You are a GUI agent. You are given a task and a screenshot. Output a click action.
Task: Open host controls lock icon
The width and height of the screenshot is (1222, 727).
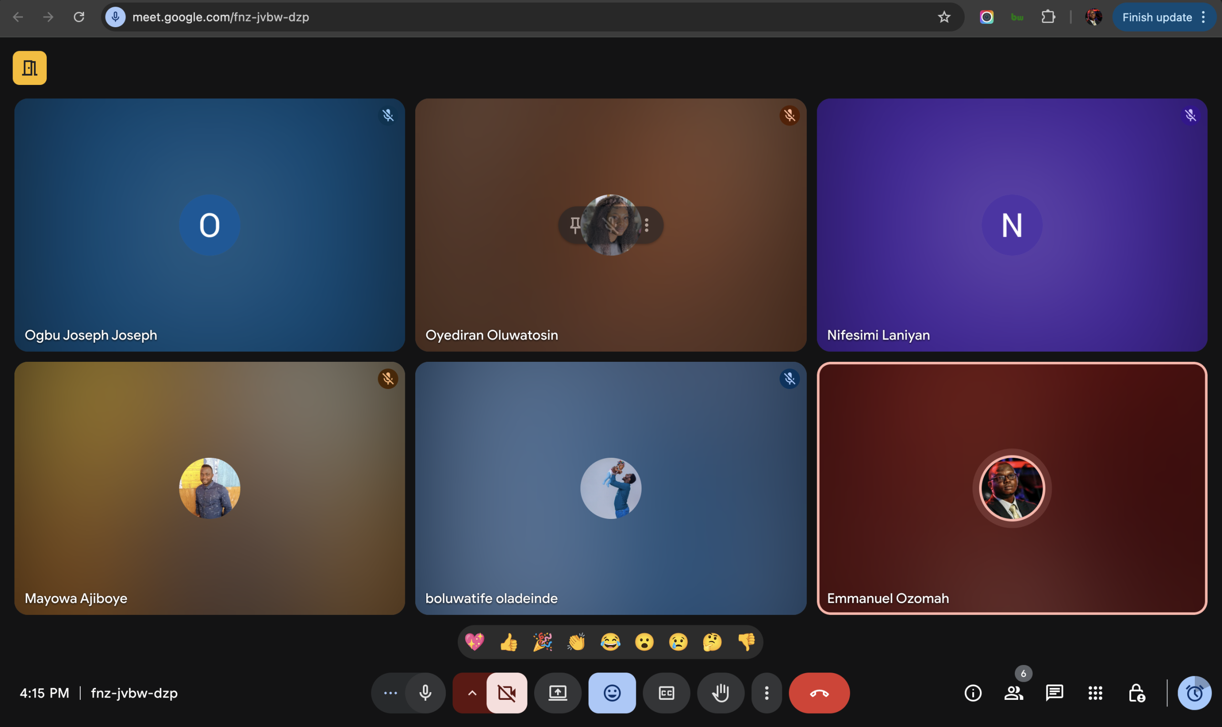click(1136, 693)
